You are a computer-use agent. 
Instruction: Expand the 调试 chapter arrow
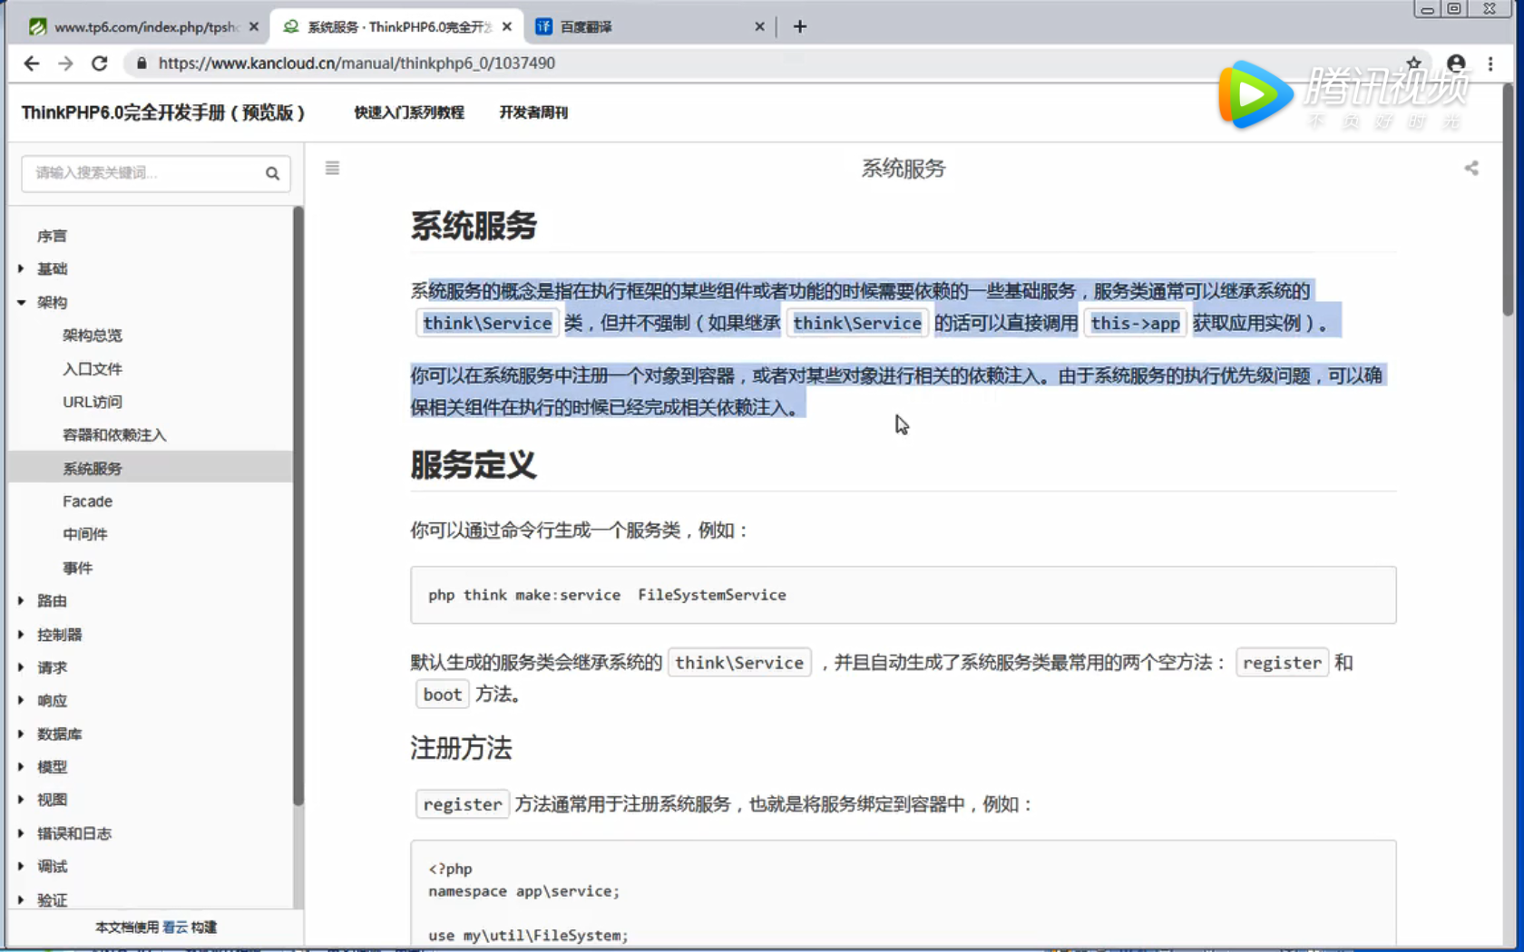(x=21, y=866)
